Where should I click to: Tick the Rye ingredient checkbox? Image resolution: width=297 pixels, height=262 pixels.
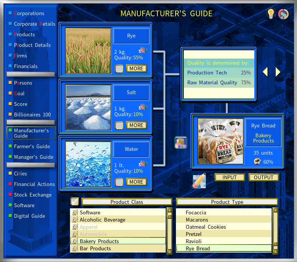[x=119, y=68]
